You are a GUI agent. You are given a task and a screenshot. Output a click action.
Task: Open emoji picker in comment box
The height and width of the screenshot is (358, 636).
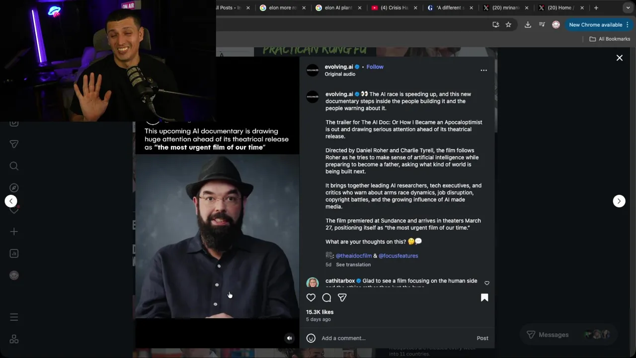[x=311, y=338]
